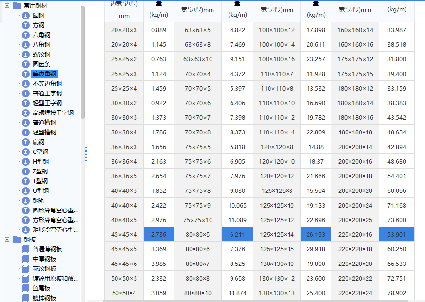Open 镀锌用原板和酸 tree entry
This screenshot has height=302, width=425.
55,279
